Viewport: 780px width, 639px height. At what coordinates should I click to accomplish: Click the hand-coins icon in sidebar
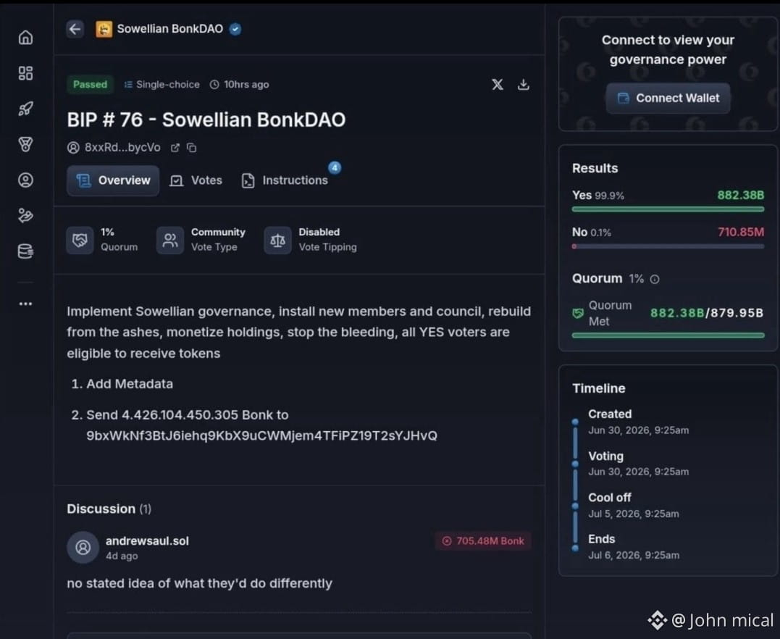[x=25, y=215]
